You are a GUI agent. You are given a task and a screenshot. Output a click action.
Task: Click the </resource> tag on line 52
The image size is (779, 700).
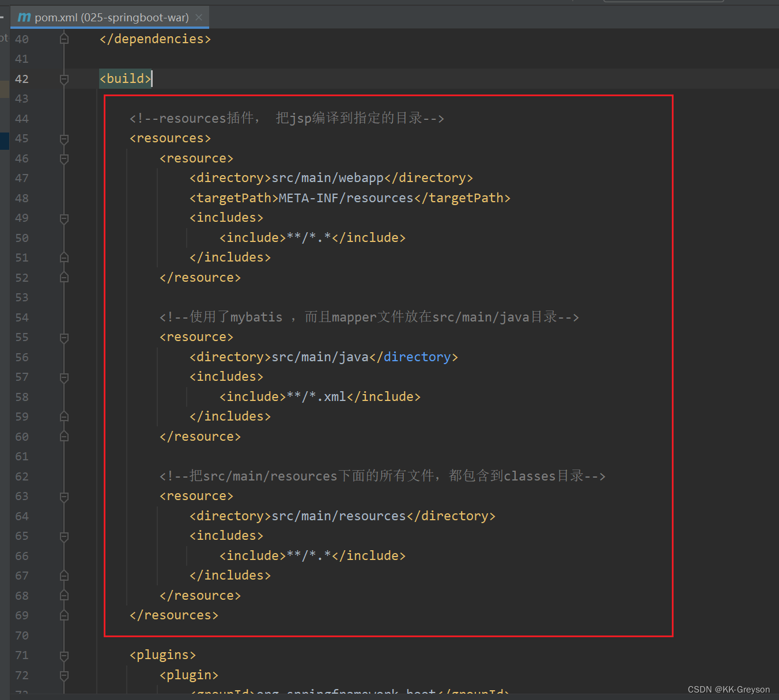tap(200, 278)
